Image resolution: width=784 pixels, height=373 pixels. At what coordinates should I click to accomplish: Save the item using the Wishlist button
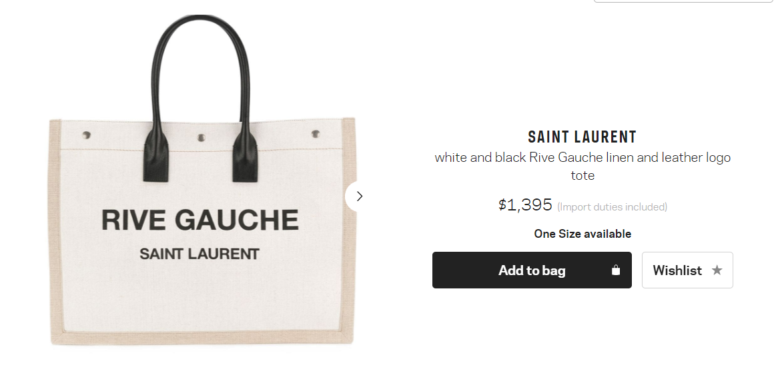click(x=687, y=270)
